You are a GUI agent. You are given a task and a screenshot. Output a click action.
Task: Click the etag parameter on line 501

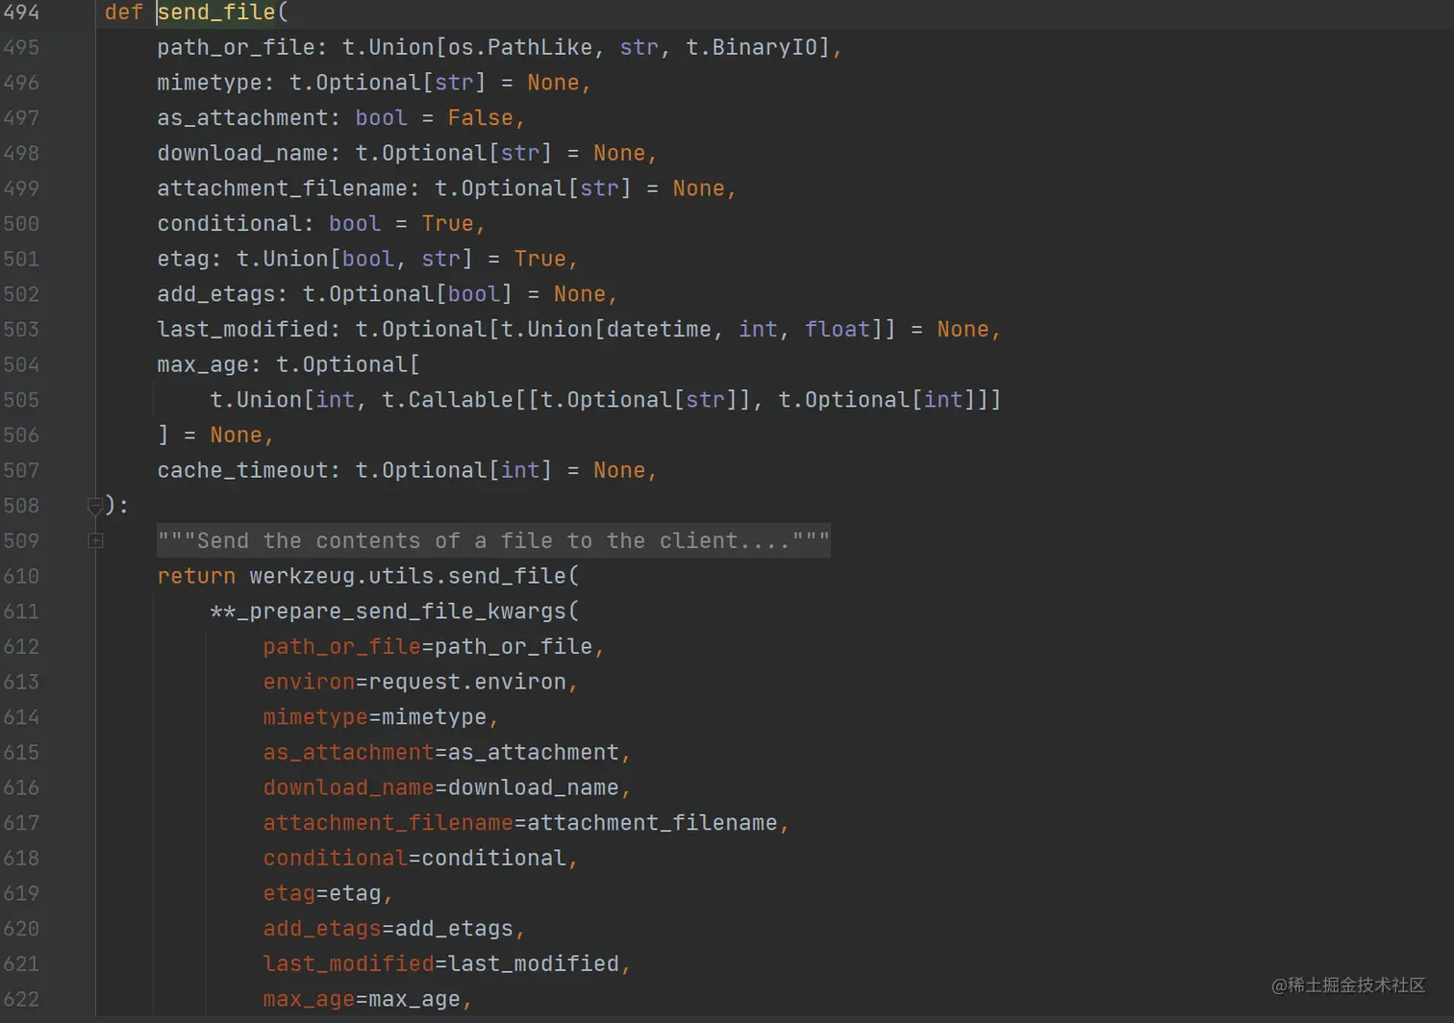pyautogui.click(x=184, y=259)
